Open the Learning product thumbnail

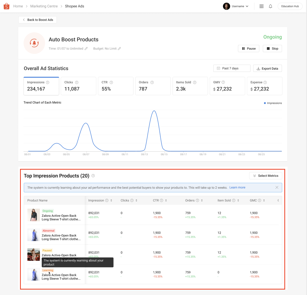34,274
